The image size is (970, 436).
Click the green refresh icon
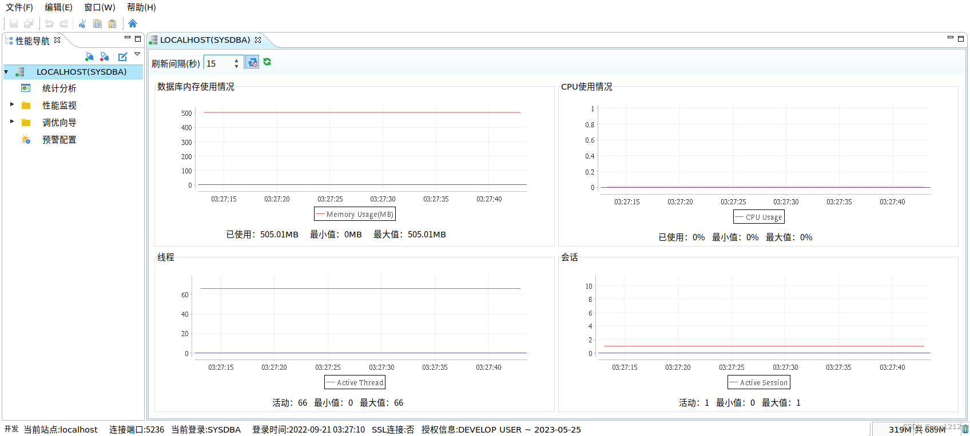click(267, 62)
